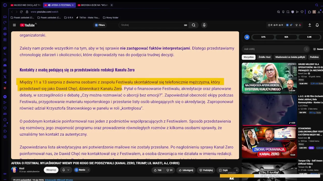Screen dimensions: 323x181
Task: Open Discord from the Opera sidebar
Action: tap(5, 65)
